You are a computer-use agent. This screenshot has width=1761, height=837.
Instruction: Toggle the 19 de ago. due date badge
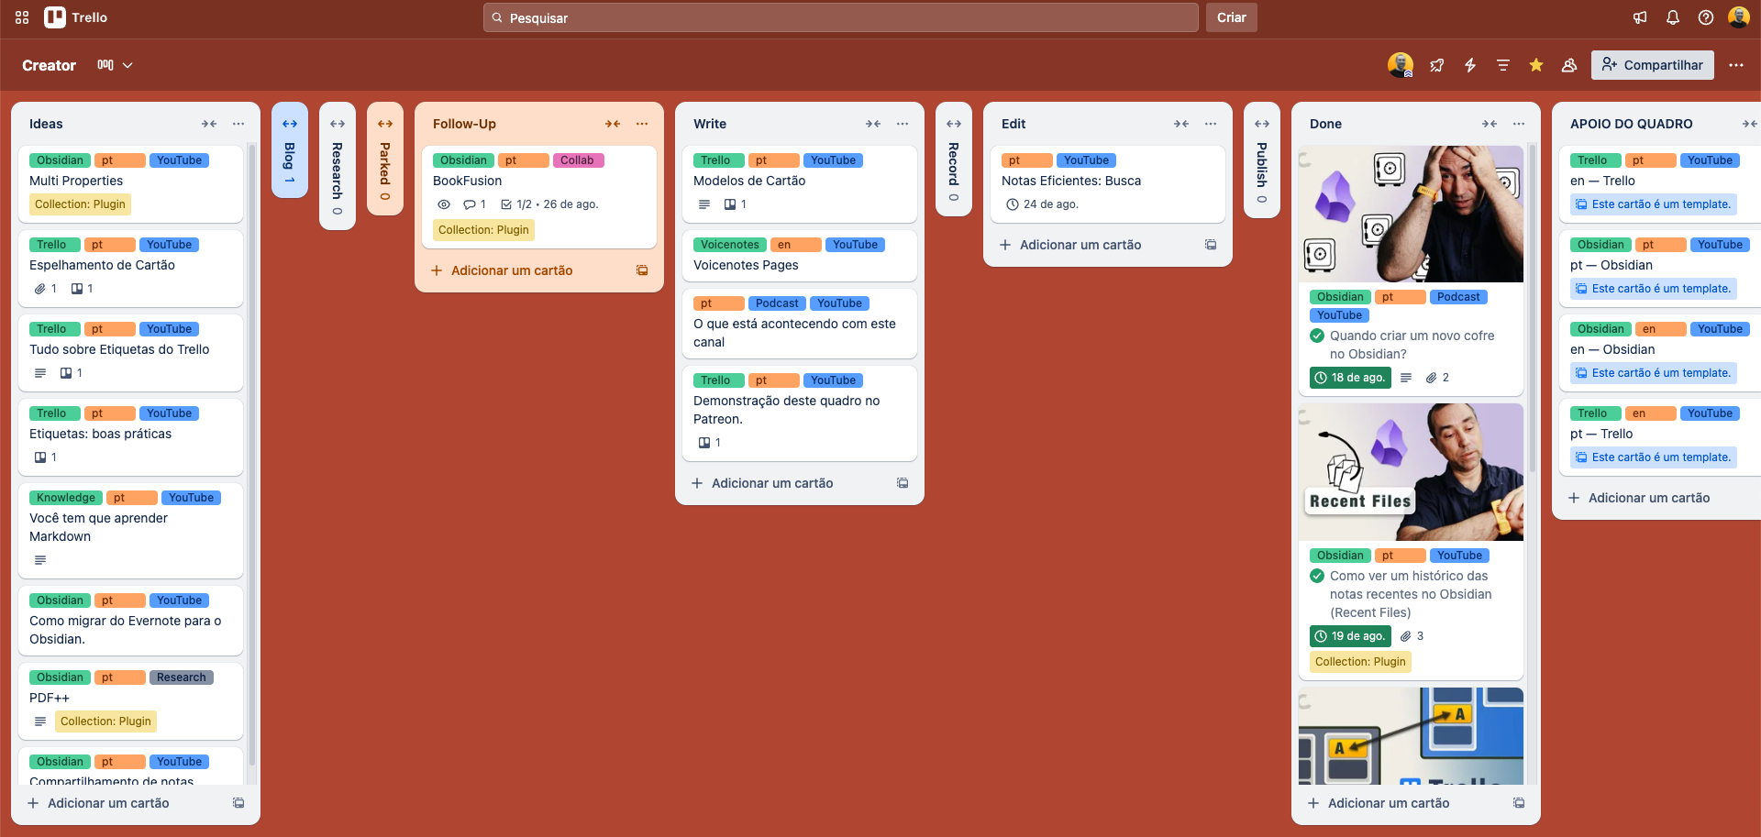[1350, 636]
